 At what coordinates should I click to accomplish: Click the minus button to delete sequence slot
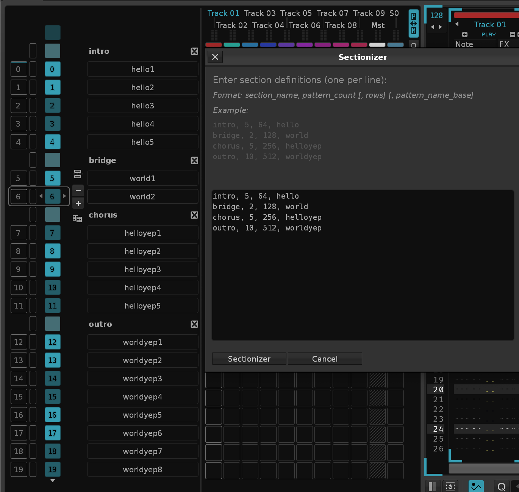pos(78,190)
